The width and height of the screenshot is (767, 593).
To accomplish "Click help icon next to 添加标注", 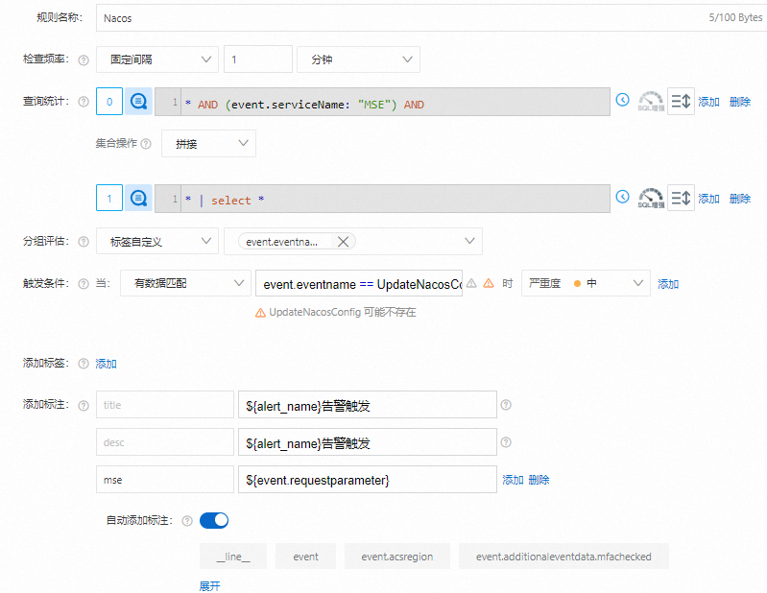I will (84, 405).
